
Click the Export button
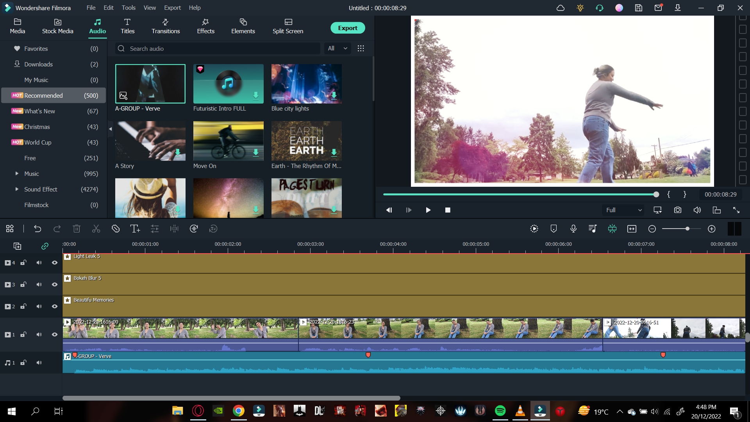point(347,28)
